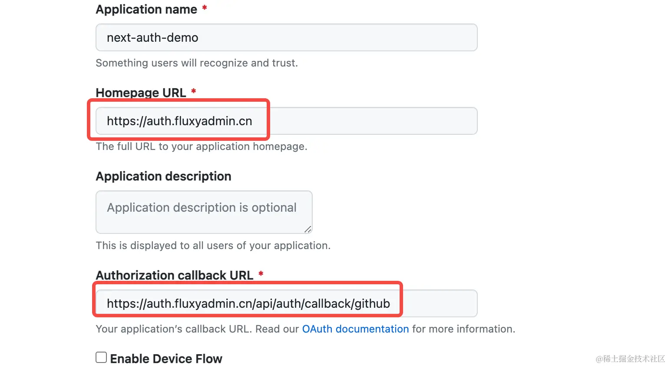This screenshot has width=668, height=366.
Task: Click red asterisk beside Application name
Action: point(205,8)
